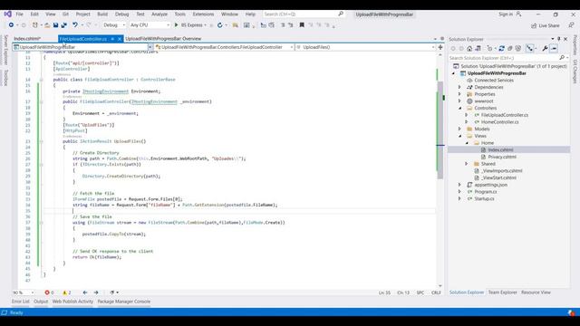Click the View Class Diagram icon
Screen dimensions: 580x326
(530, 48)
